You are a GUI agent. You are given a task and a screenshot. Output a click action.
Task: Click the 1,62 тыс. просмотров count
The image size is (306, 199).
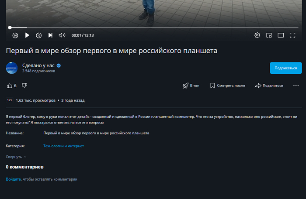(36, 100)
